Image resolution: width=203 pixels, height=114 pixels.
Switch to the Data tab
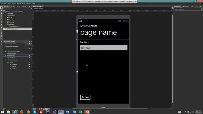coord(192,7)
